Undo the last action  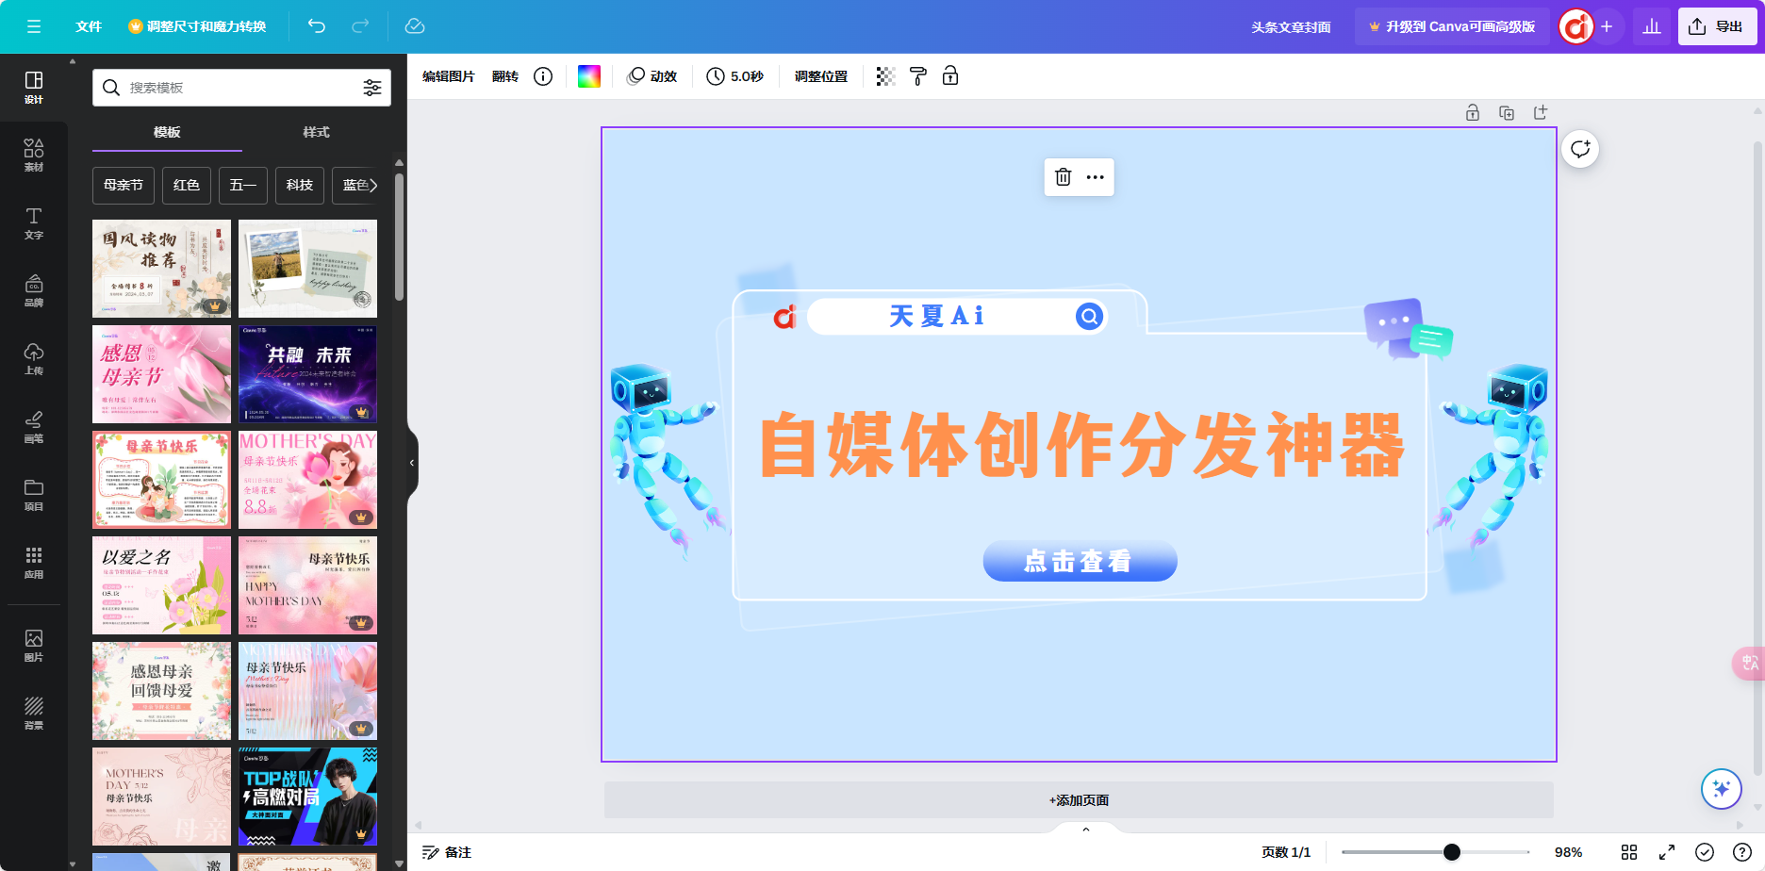(317, 26)
